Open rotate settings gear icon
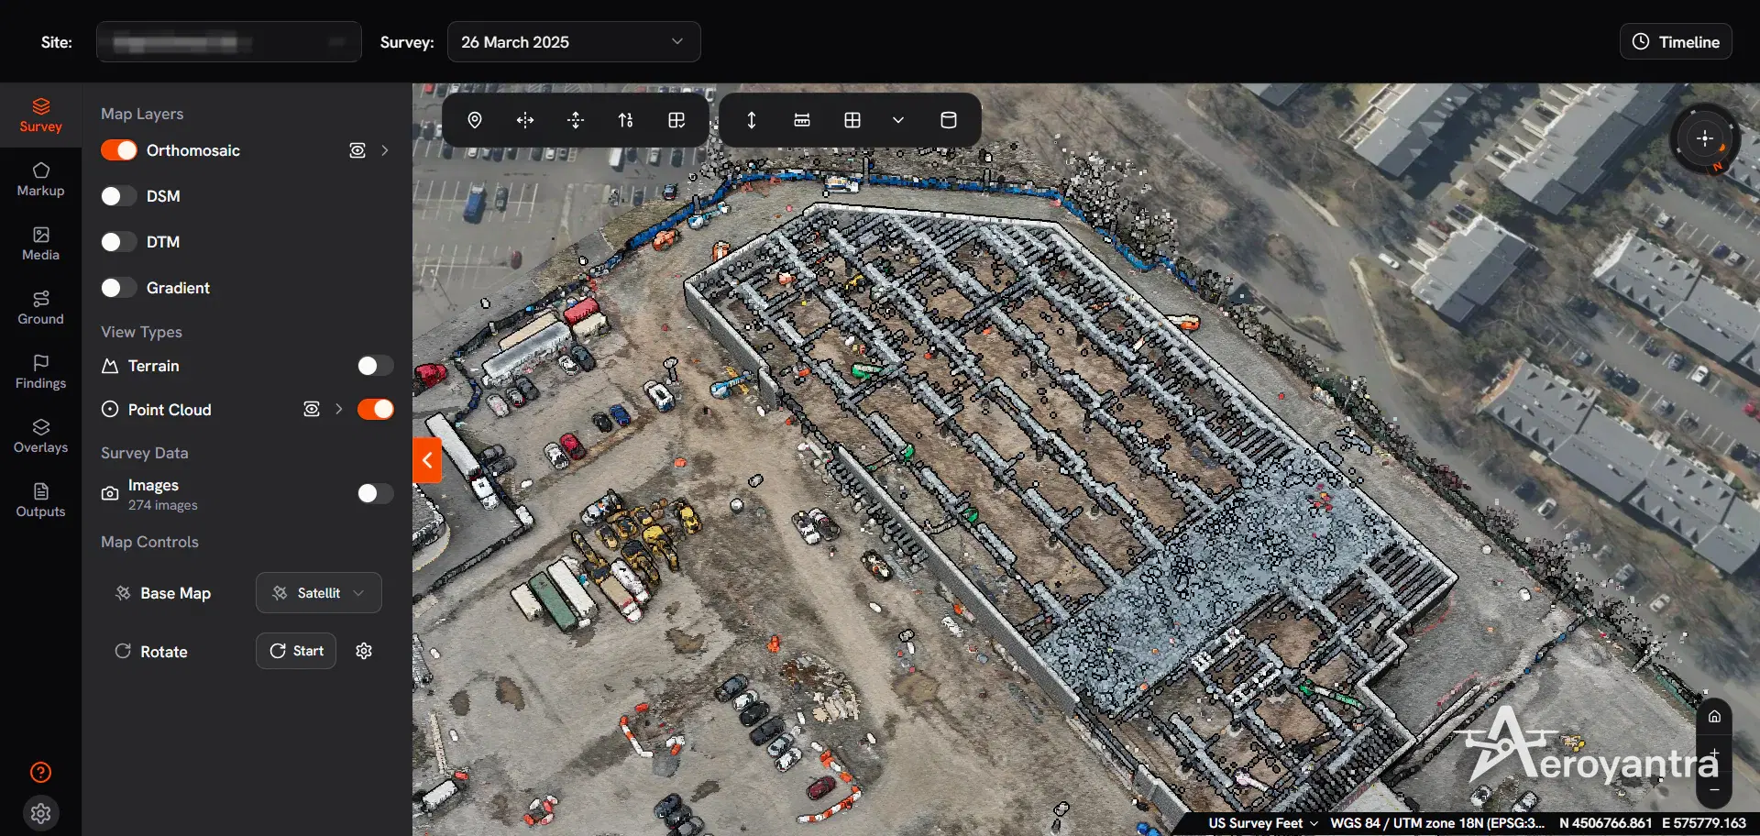1760x836 pixels. (x=364, y=651)
